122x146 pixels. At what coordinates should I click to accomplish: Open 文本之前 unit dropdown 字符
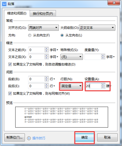point(54,50)
